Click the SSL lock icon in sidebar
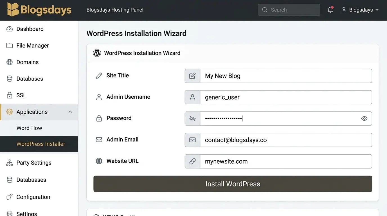Screen dimensions: 387x216 pos(10,95)
